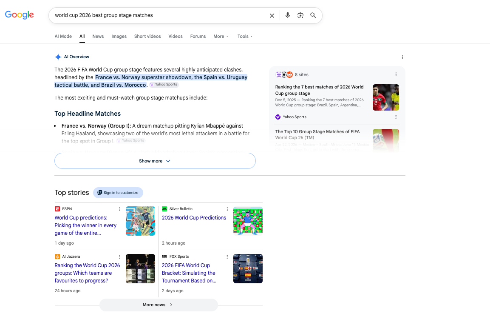The image size is (490, 325).
Task: Open the Videos tab
Action: (x=176, y=36)
